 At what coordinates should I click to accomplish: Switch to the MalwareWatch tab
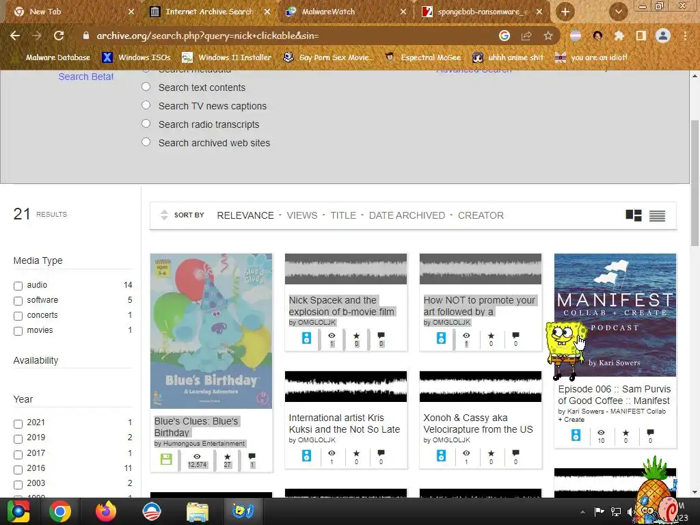pos(346,12)
